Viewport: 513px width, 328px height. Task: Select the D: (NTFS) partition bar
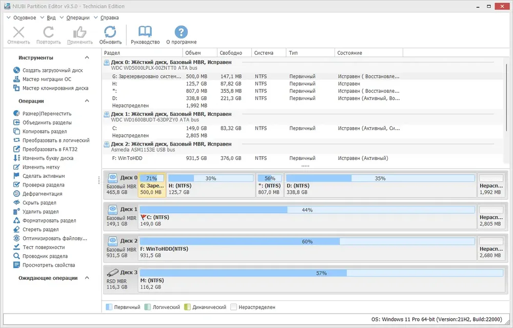point(381,185)
